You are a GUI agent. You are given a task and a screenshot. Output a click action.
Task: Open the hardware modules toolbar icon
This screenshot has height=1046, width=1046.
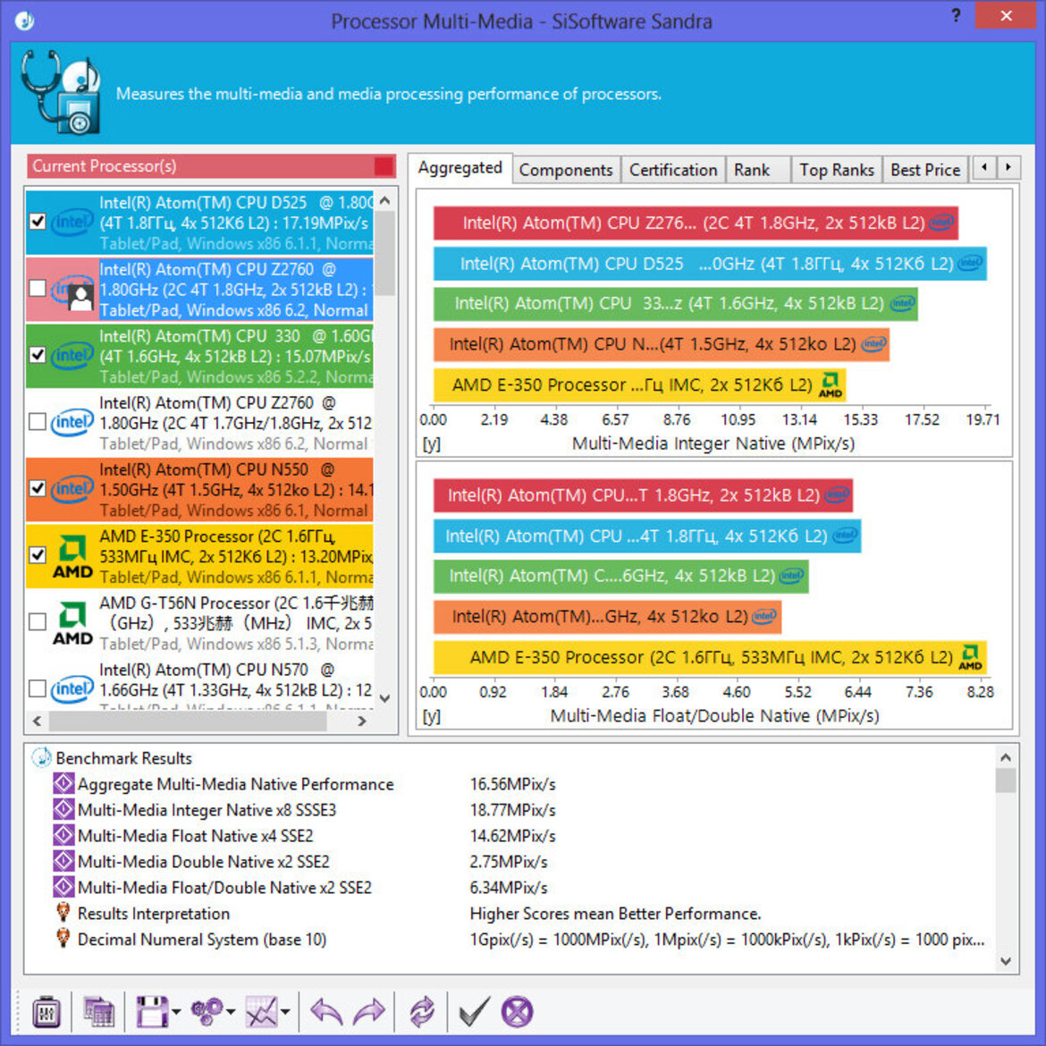tap(46, 1013)
